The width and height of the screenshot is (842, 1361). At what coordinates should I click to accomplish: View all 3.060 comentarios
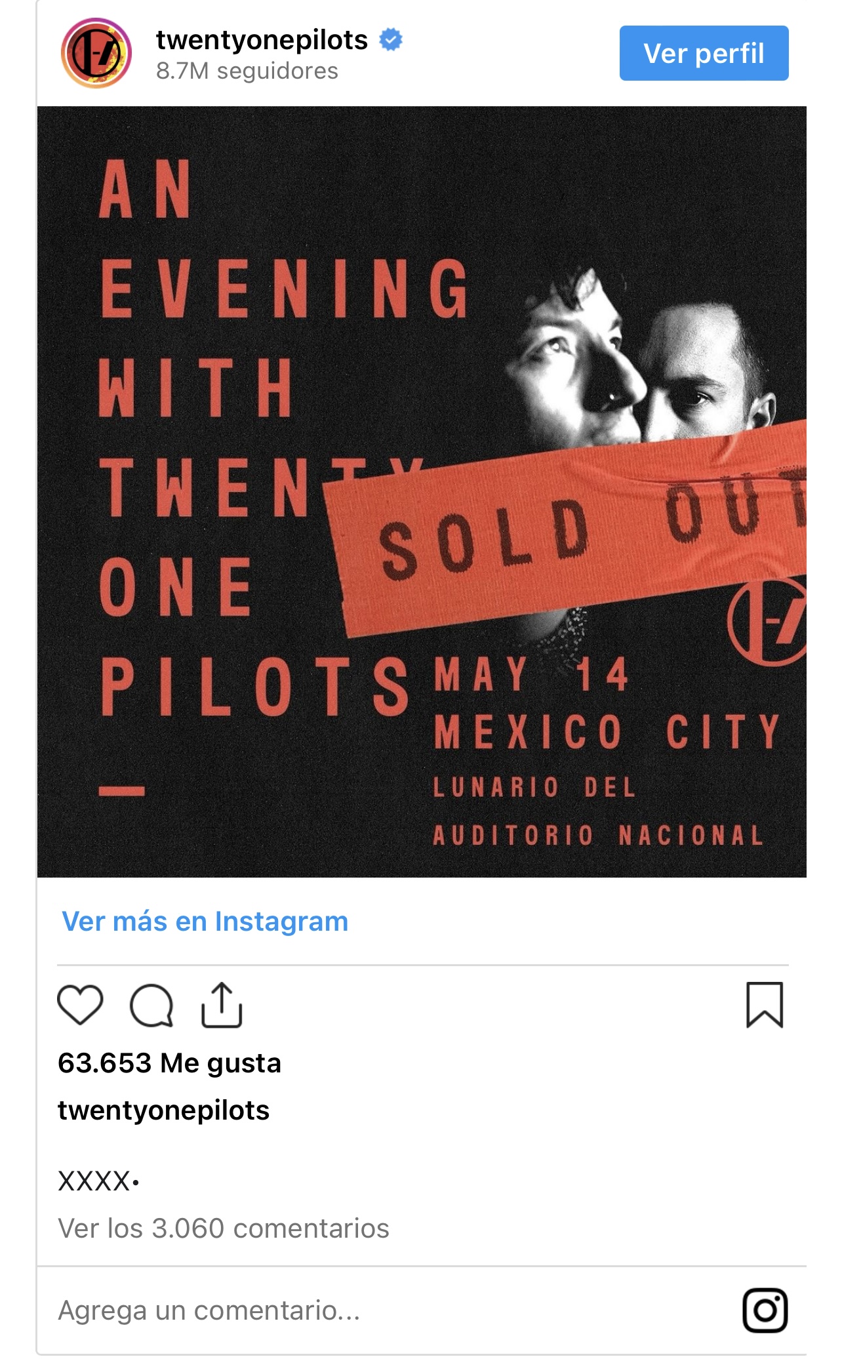tap(224, 1228)
